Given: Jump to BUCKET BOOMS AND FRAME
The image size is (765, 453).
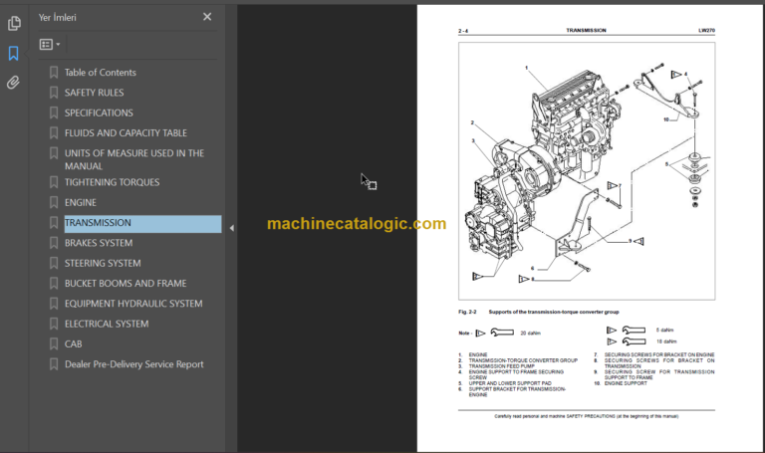Looking at the screenshot, I should pyautogui.click(x=126, y=284).
